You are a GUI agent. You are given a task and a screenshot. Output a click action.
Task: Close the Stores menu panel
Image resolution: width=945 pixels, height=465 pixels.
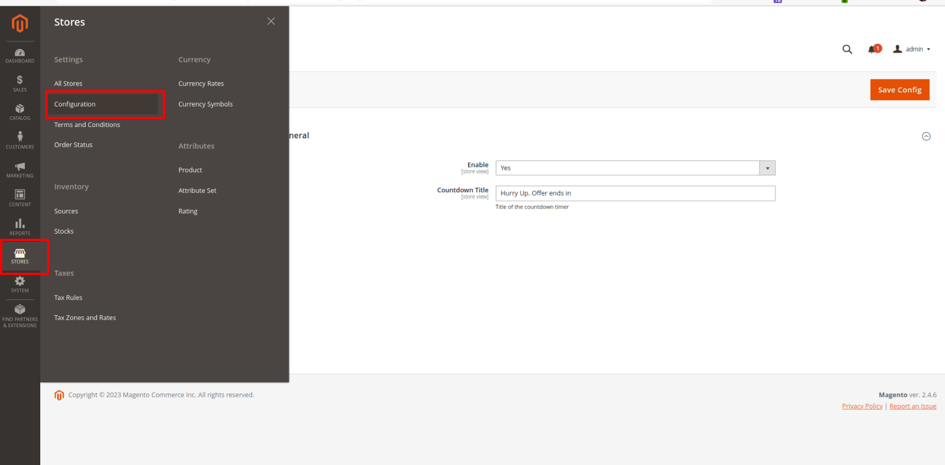[271, 22]
